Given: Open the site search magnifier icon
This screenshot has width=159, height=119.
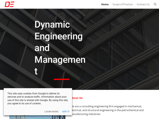Looking at the screenshot, I should 155,4.
